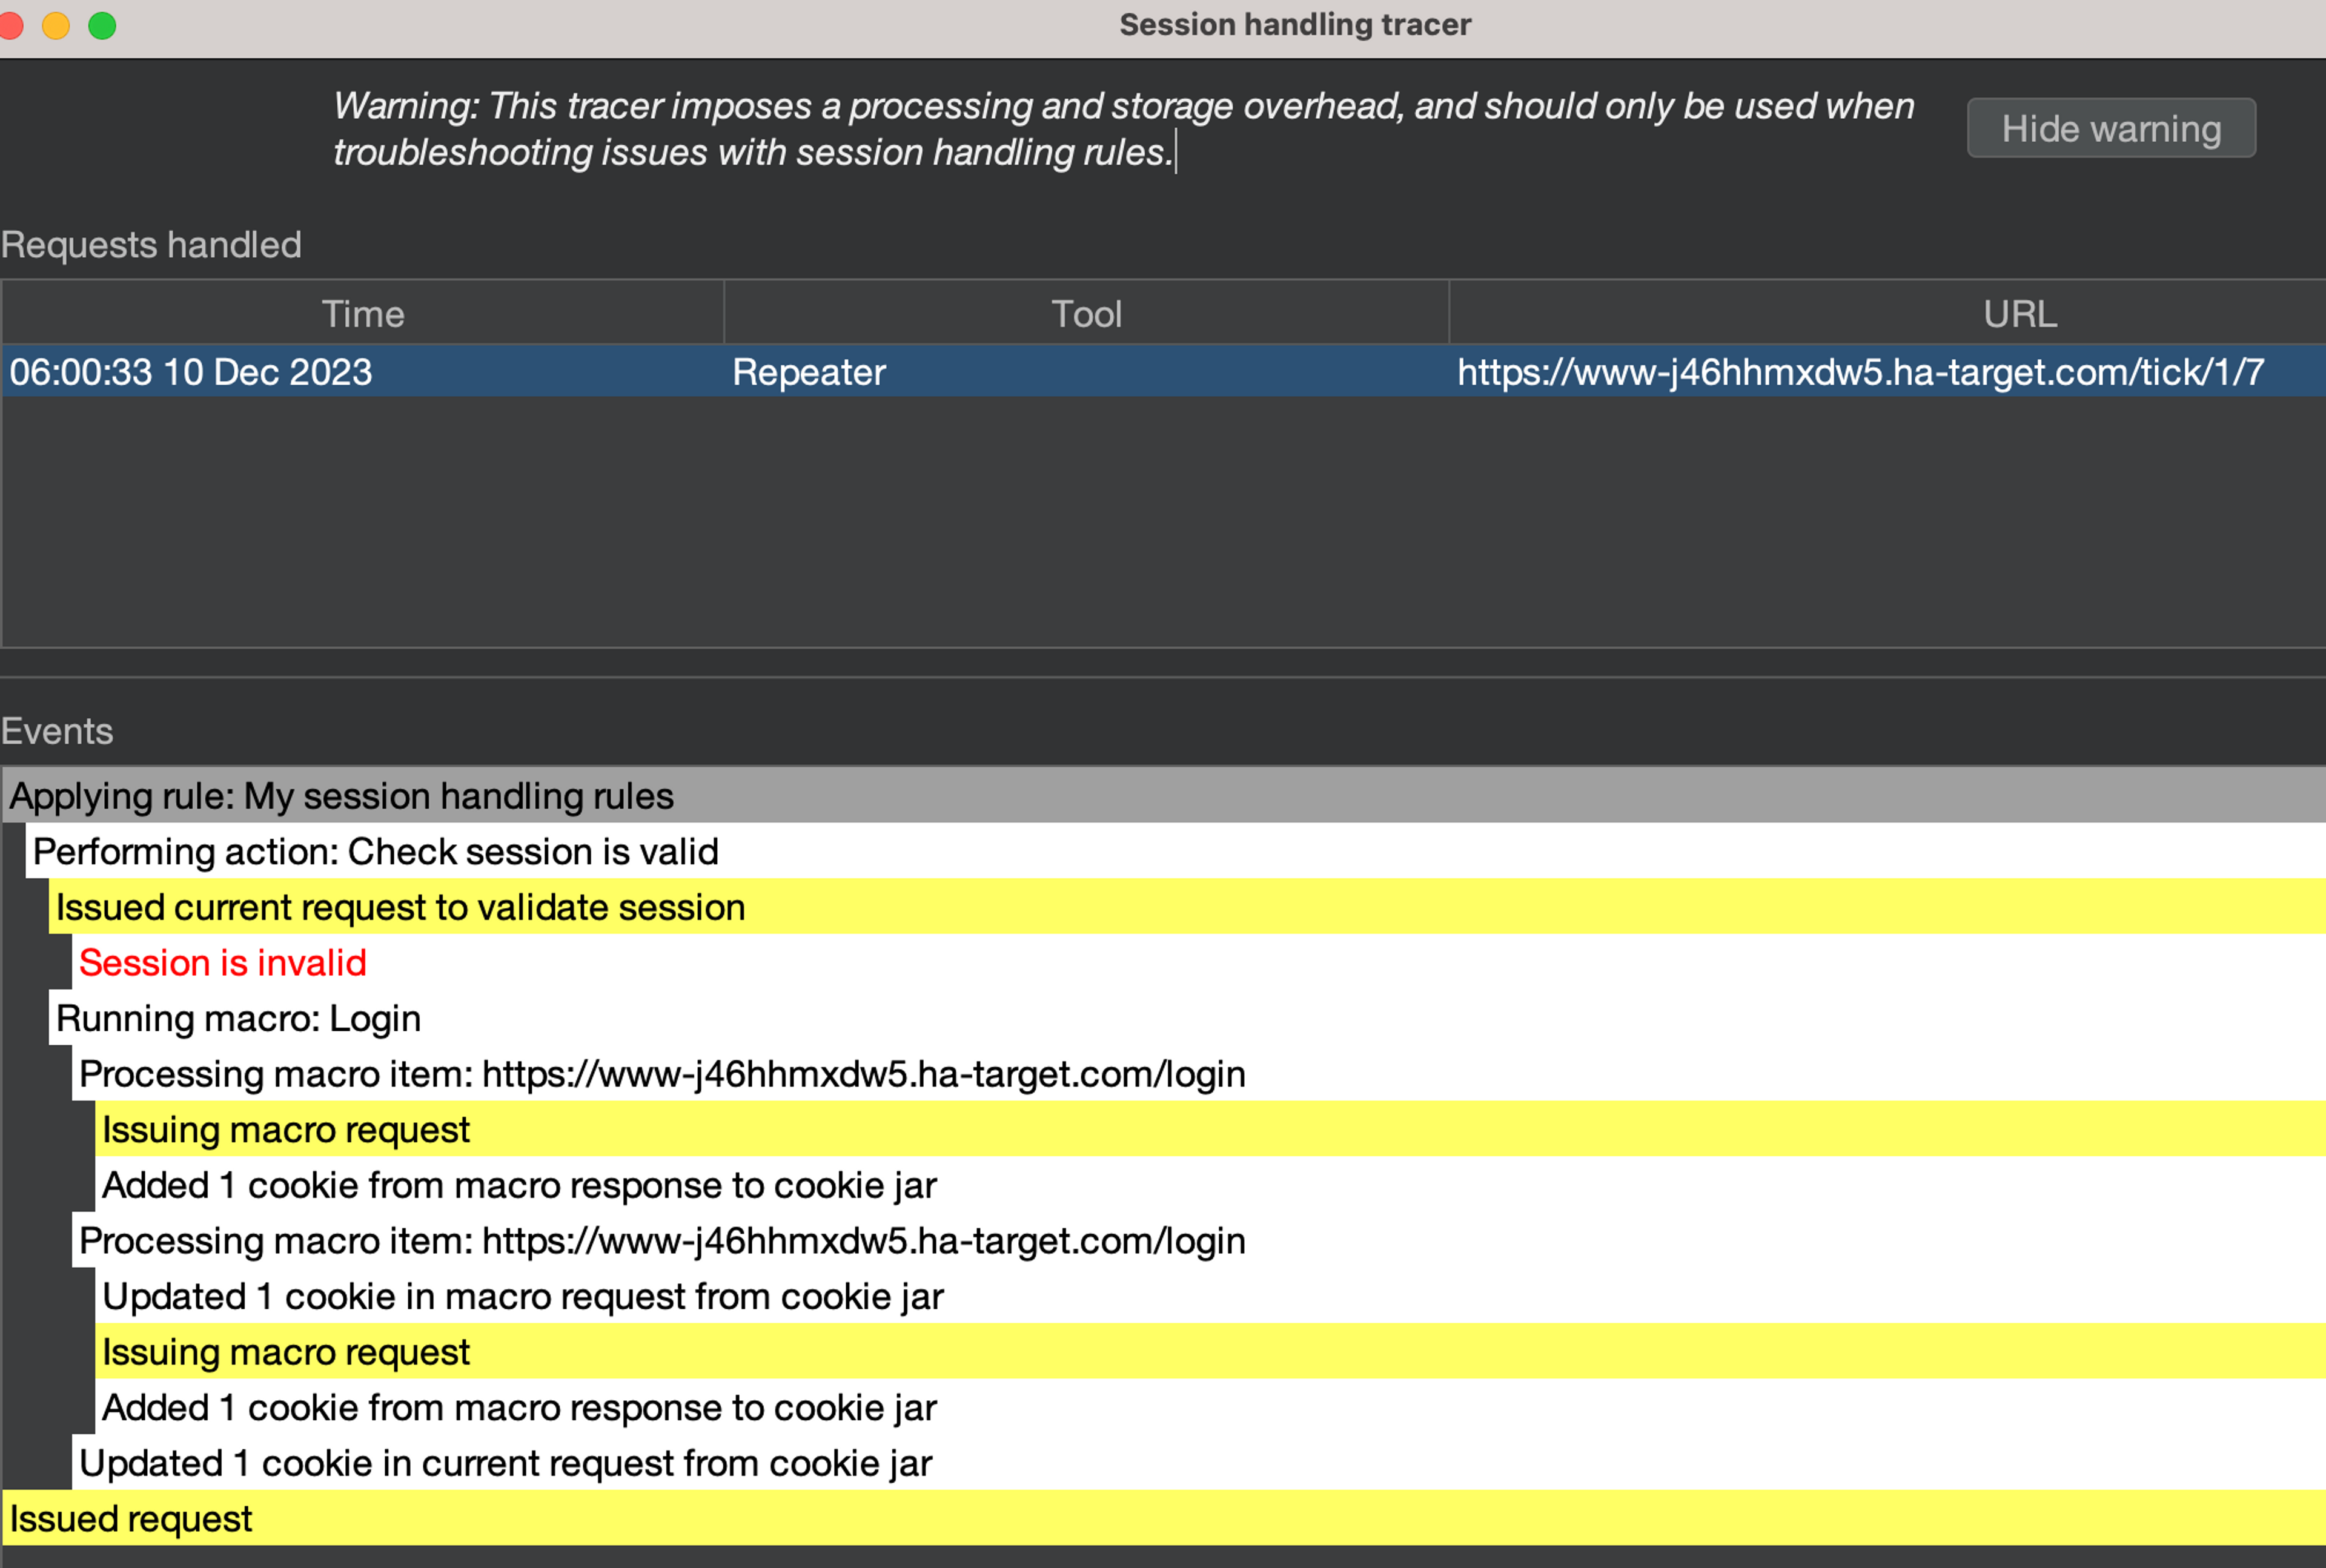Select the final 'Issued request' event
Image resolution: width=2326 pixels, height=1568 pixels.
pos(131,1519)
